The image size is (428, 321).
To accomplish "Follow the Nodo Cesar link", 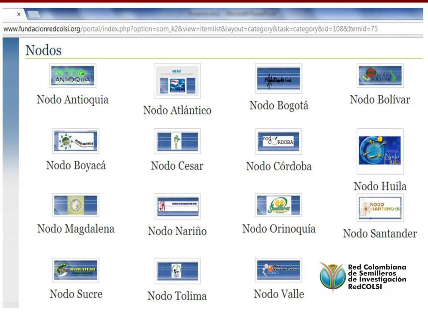I will pos(177,166).
